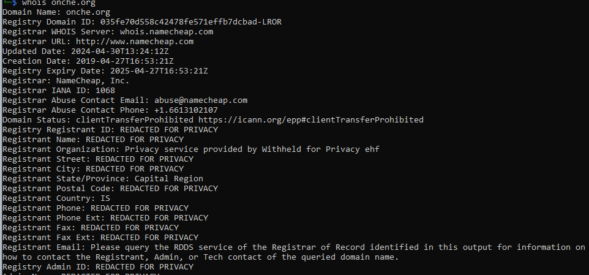Screen dimensions: 589x275
Task: Click the Registrant Country value 'IS'
Action: (105, 198)
